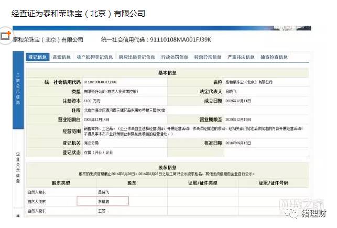The image size is (337, 228).
Task: Click the 基本信息 section title
Action: (x=167, y=73)
